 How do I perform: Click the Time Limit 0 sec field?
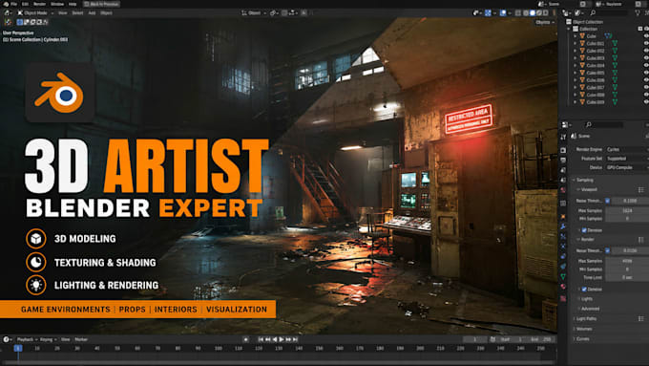[627, 277]
